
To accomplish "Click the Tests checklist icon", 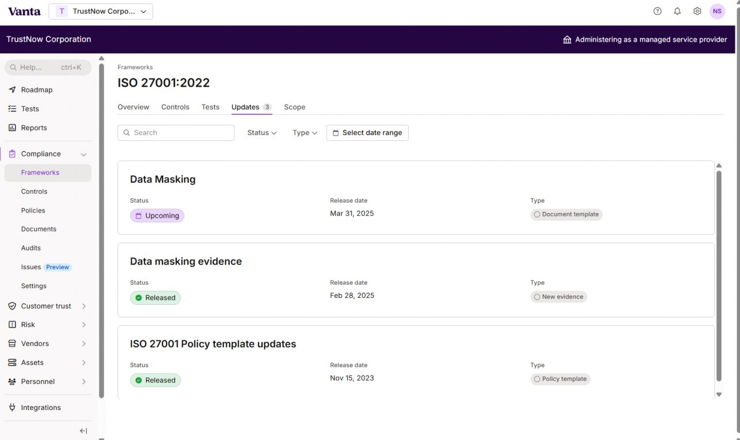I will [x=12, y=109].
